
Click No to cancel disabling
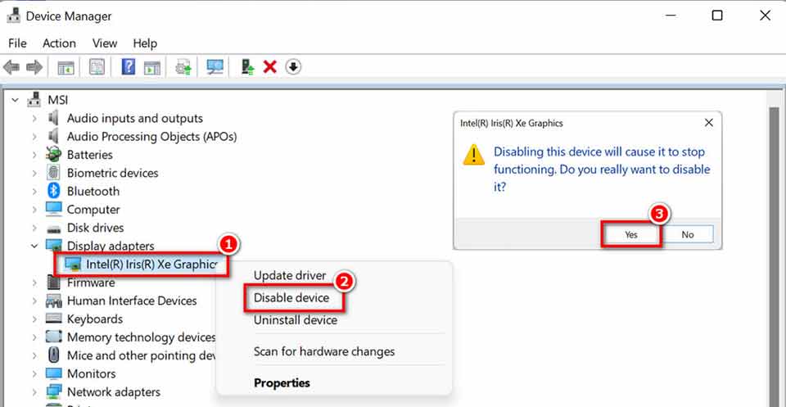(x=687, y=234)
